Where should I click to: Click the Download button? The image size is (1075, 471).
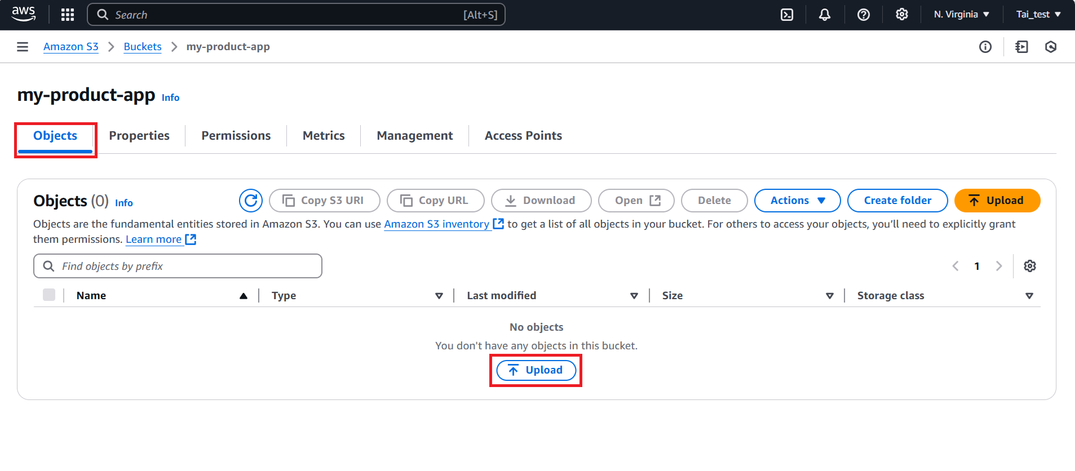pyautogui.click(x=541, y=201)
